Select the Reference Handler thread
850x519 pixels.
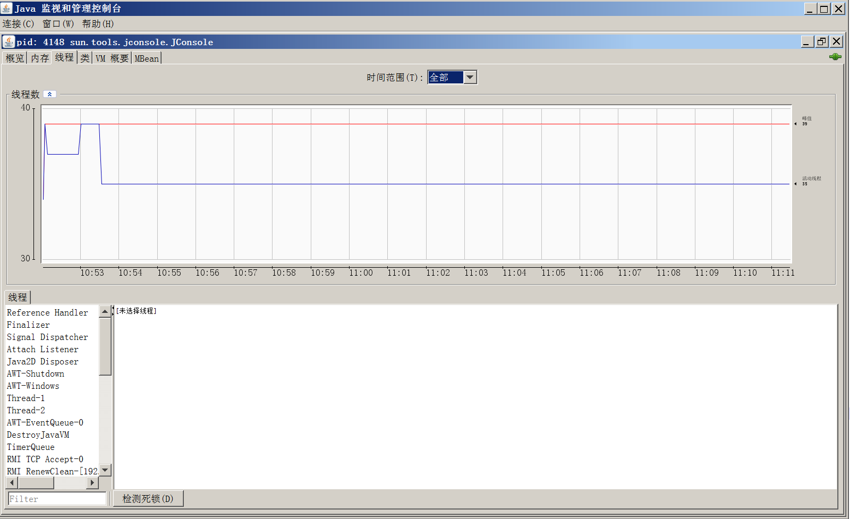point(47,312)
